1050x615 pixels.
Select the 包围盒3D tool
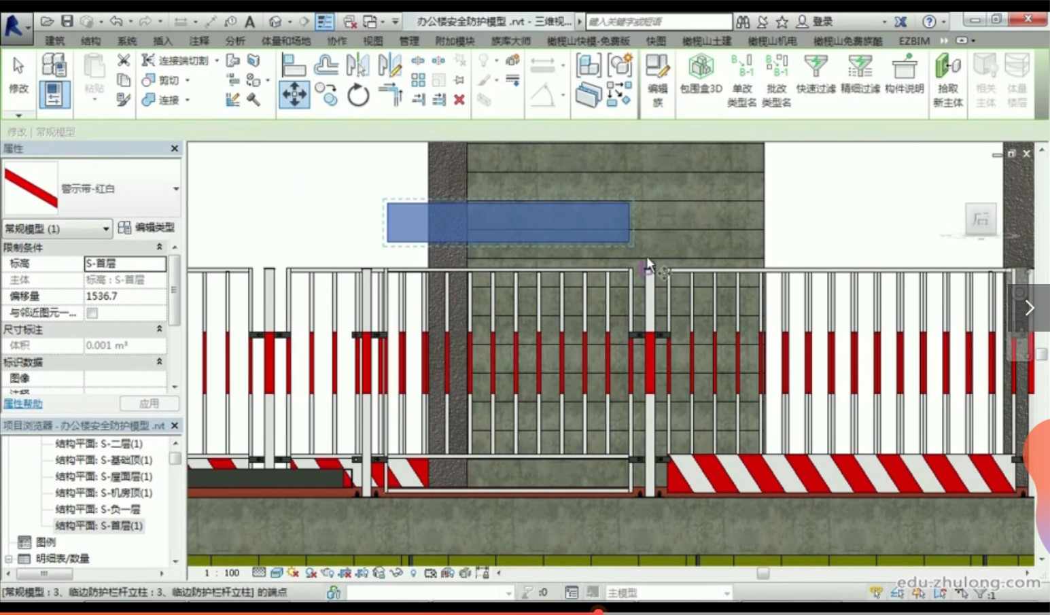[700, 75]
